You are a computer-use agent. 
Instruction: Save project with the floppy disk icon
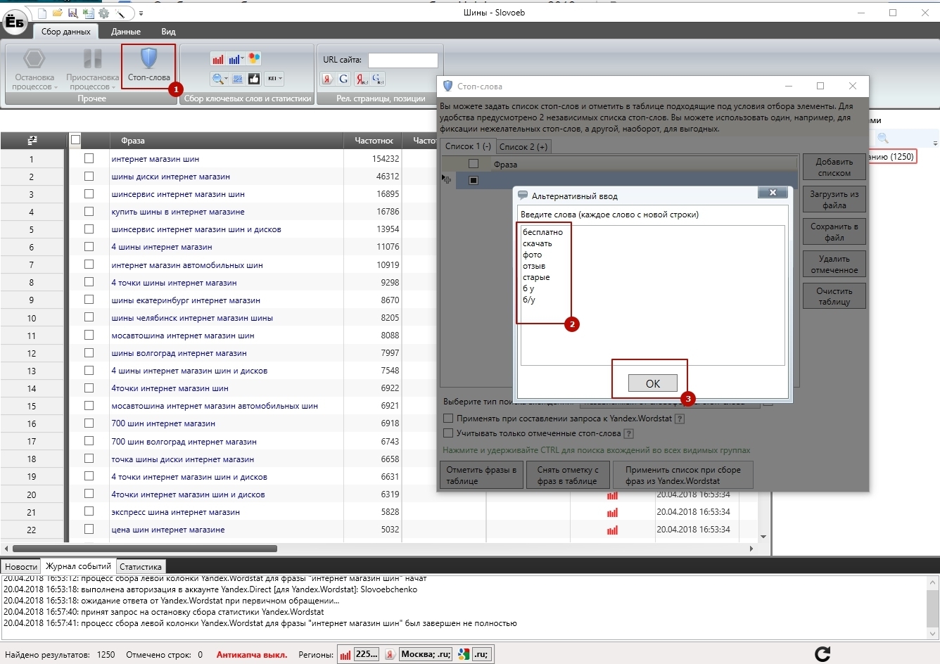(x=73, y=13)
